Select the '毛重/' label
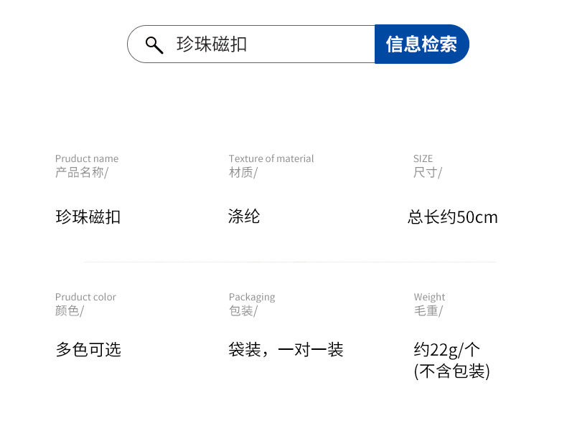Screen dimensions: 567x428 click(428, 310)
